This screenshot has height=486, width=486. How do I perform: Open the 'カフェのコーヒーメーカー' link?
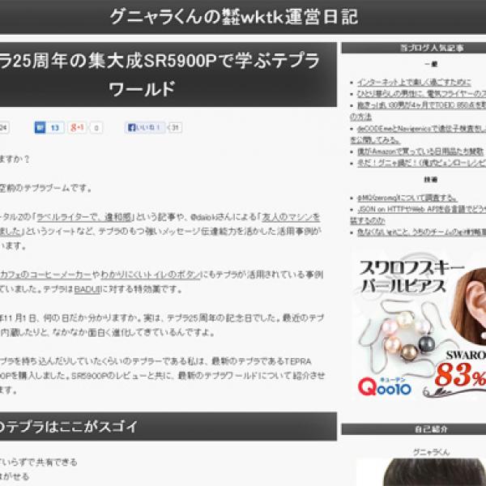pos(45,275)
